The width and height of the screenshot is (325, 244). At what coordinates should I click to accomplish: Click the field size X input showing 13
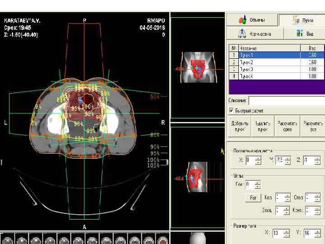click(x=278, y=233)
